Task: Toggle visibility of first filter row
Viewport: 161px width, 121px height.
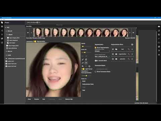Action: point(116,49)
